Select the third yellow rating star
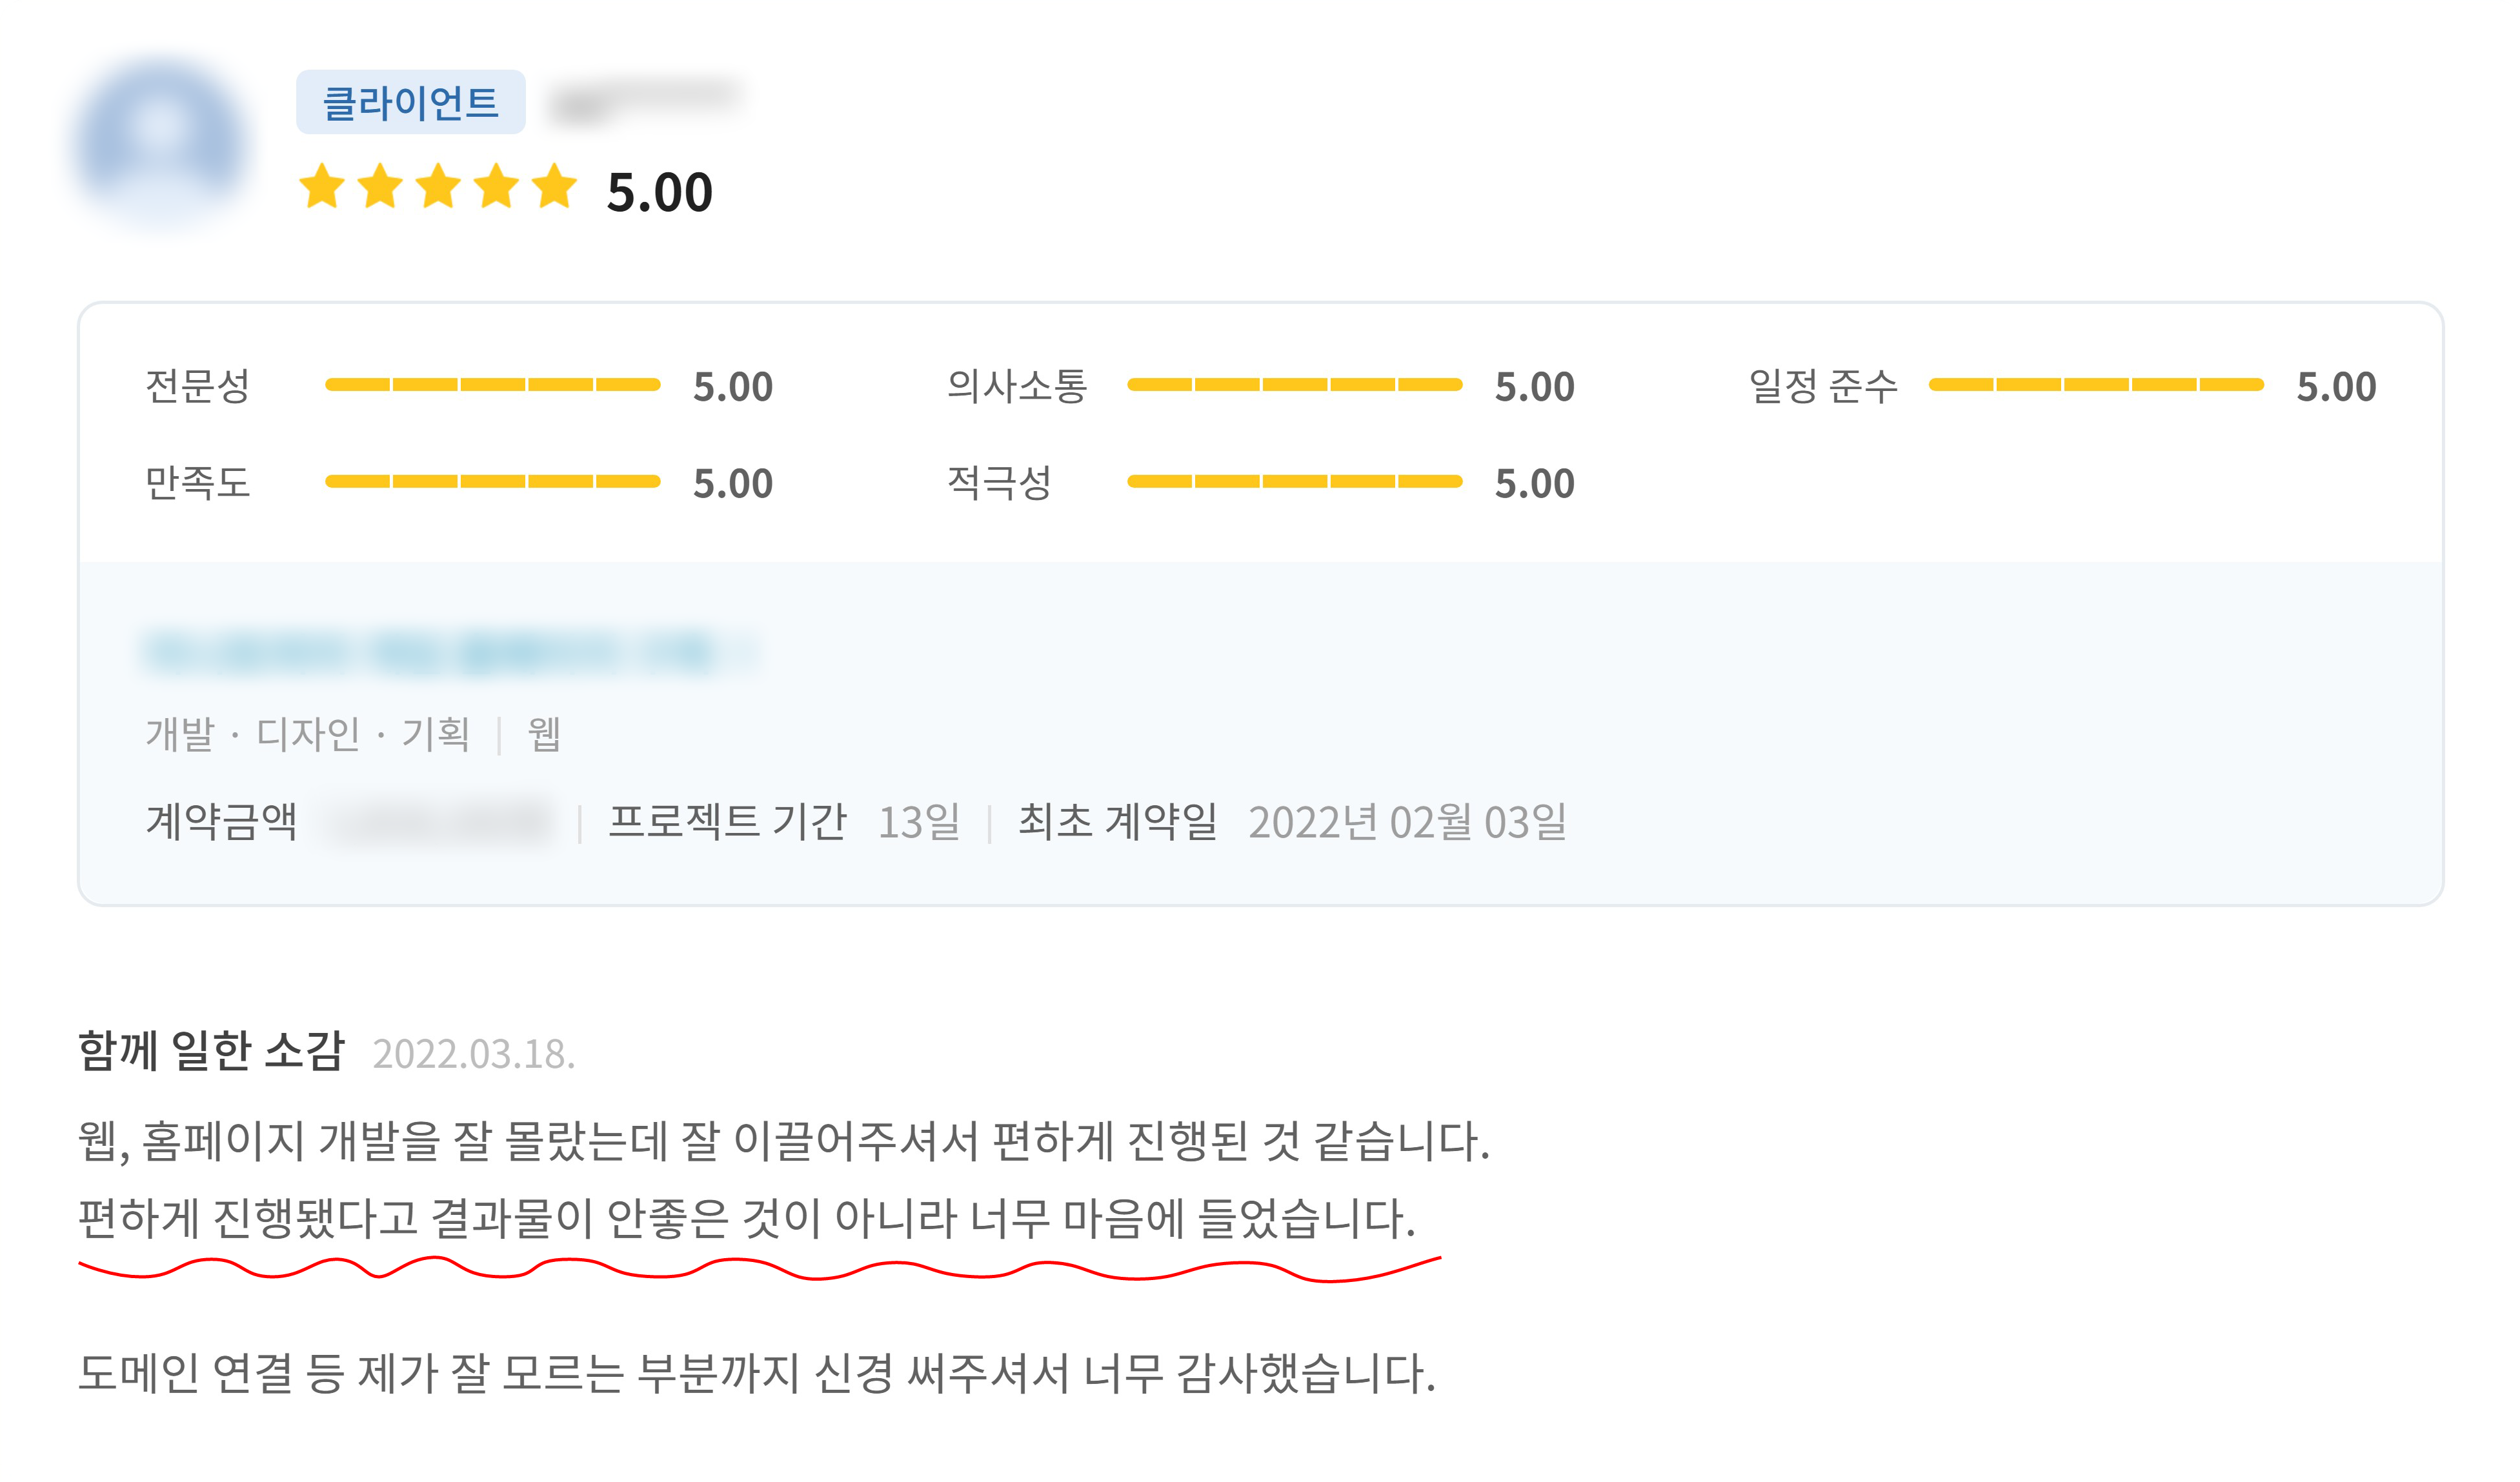Viewport: 2520px width, 1482px height. pyautogui.click(x=438, y=187)
